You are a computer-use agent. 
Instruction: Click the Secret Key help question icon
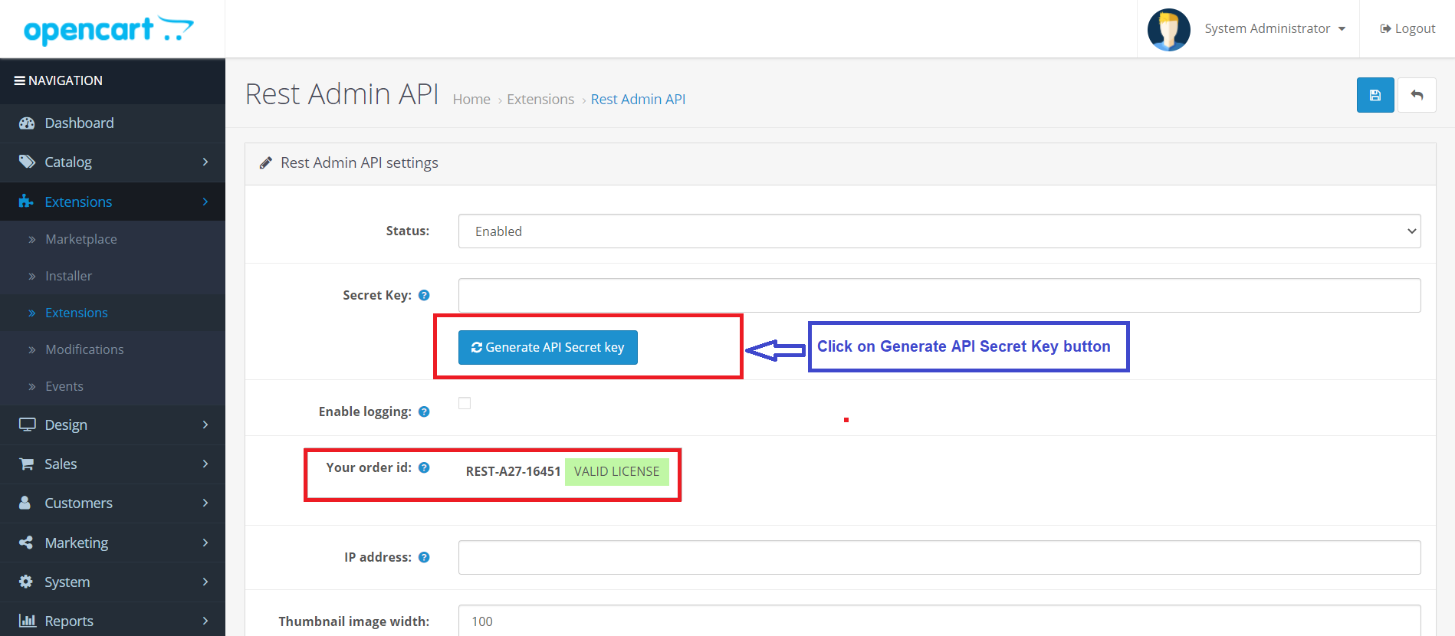(x=424, y=295)
